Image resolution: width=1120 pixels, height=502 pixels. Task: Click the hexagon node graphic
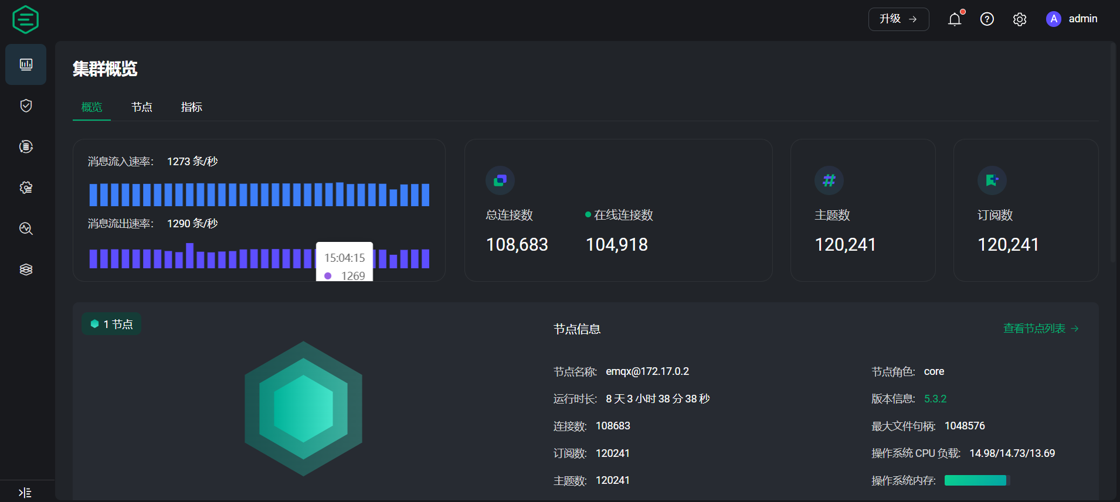pos(303,409)
